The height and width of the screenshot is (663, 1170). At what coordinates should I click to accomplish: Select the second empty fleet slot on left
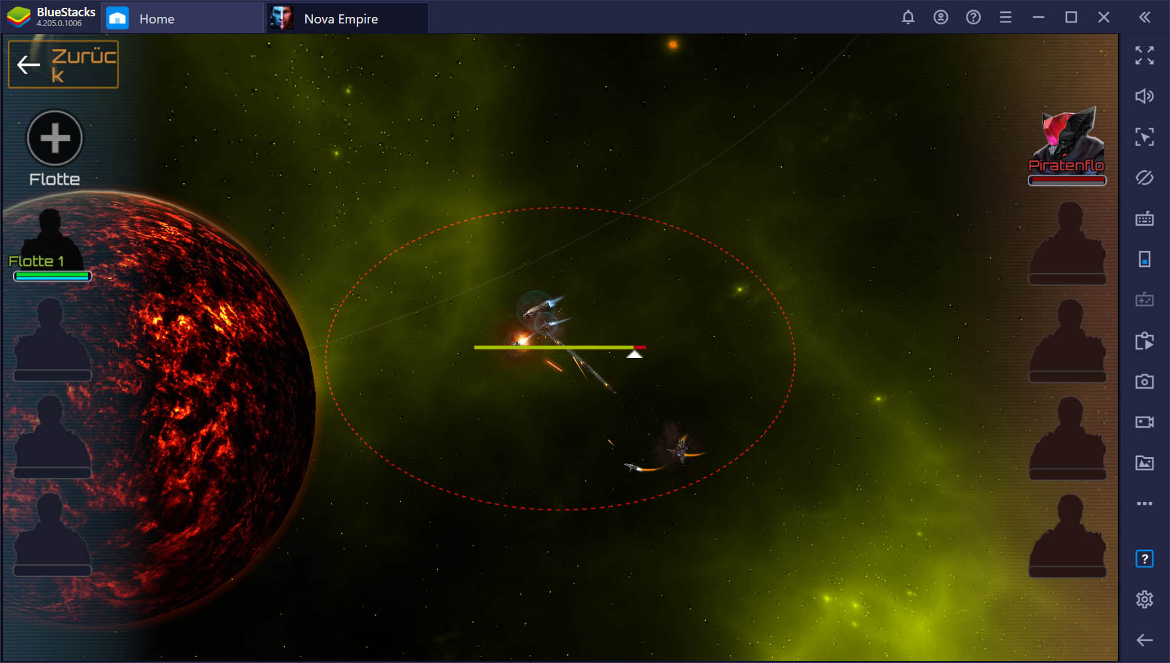click(x=52, y=436)
